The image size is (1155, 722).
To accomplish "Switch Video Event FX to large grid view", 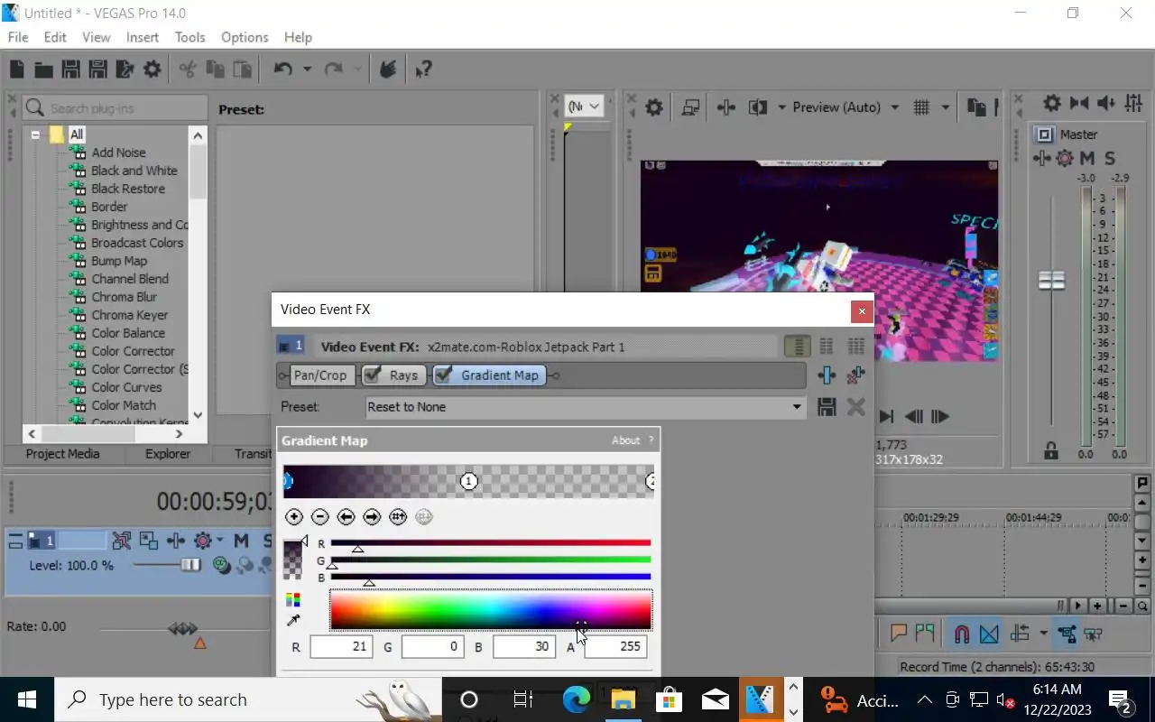I will (855, 347).
